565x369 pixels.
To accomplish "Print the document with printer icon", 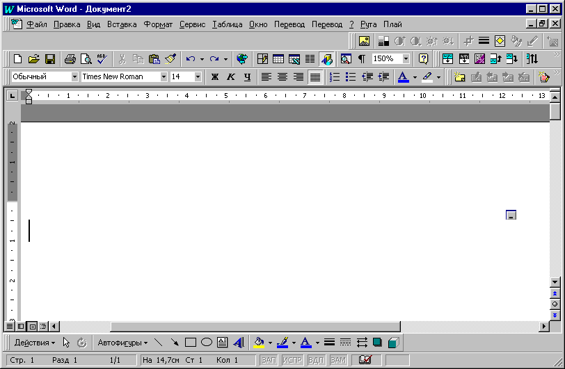I will [x=70, y=58].
